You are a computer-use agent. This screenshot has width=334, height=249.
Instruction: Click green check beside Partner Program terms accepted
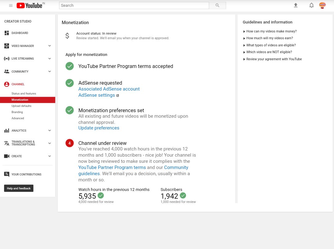[x=70, y=66]
